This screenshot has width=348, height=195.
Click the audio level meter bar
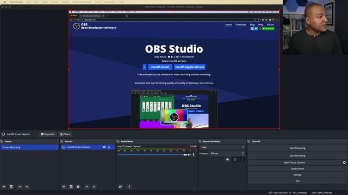(x=157, y=149)
